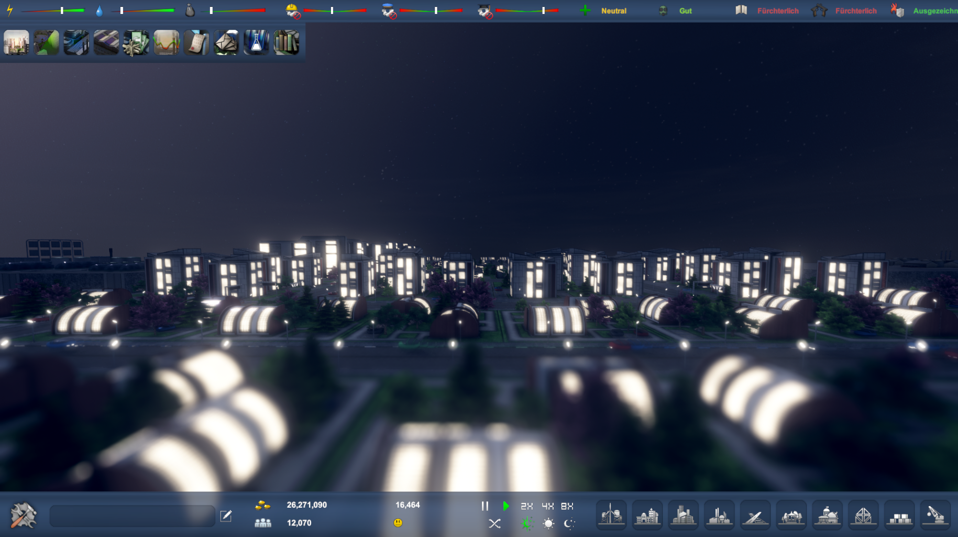Click the gold coins treasury icon
Screen dimensions: 958x537
click(x=262, y=505)
